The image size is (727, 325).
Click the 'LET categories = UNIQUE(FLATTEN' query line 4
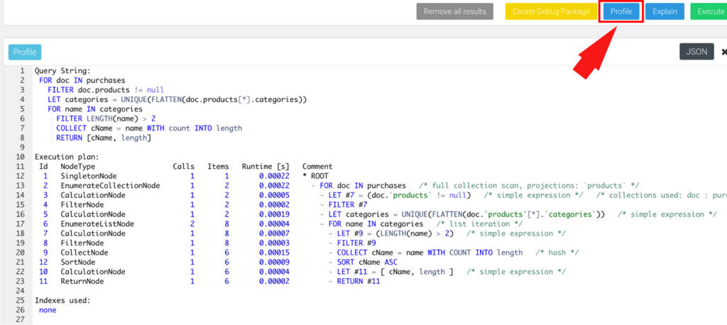point(177,99)
